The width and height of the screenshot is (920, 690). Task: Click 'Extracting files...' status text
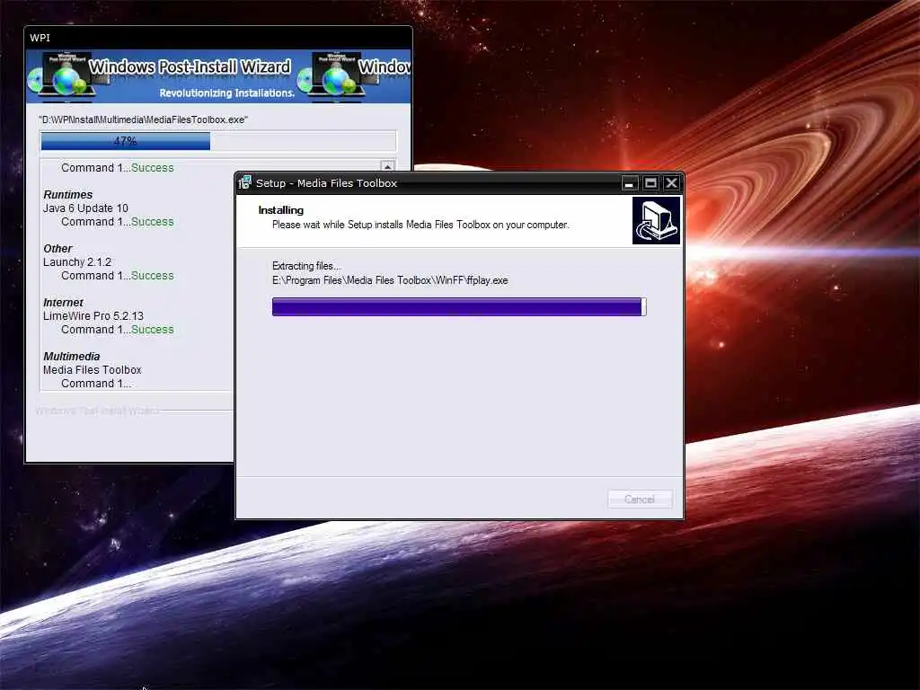306,266
